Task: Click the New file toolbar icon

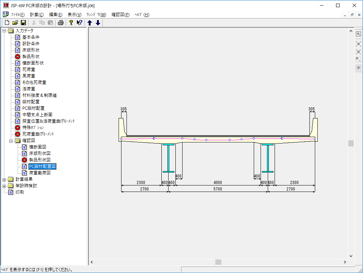Action: 7,23
